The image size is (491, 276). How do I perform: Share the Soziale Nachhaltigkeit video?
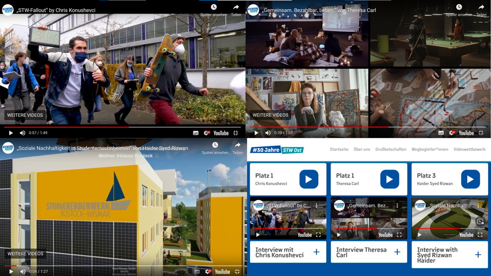[x=238, y=148]
